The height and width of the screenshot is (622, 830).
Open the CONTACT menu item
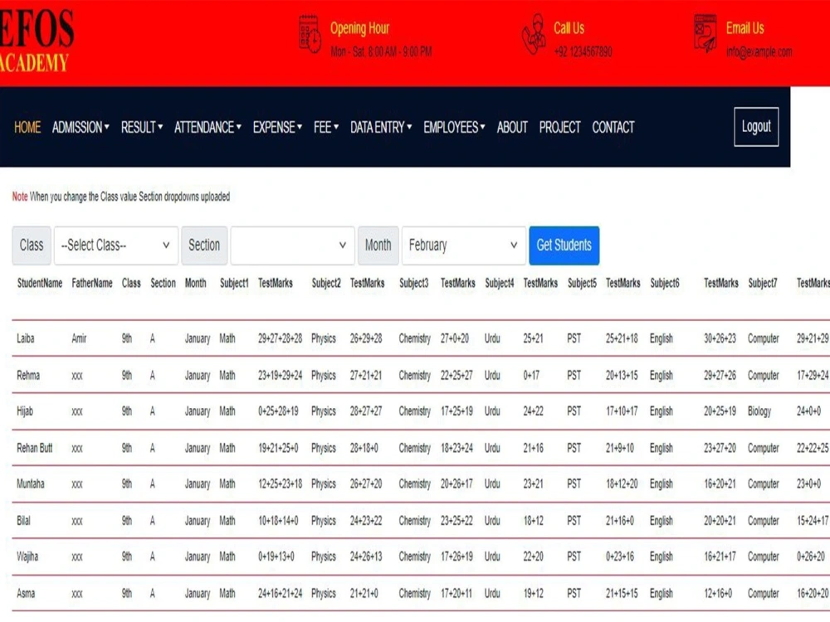tap(613, 128)
